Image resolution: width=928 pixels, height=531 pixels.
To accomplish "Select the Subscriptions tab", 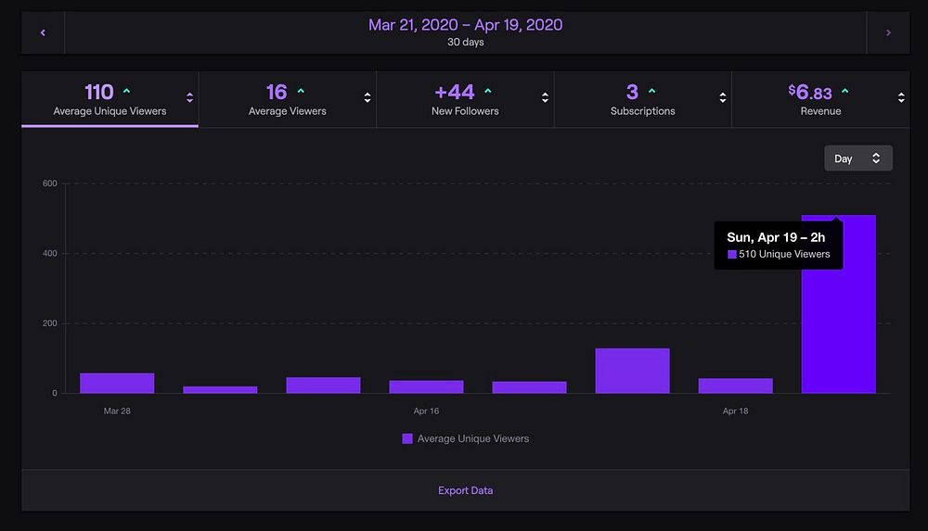I will click(x=642, y=99).
